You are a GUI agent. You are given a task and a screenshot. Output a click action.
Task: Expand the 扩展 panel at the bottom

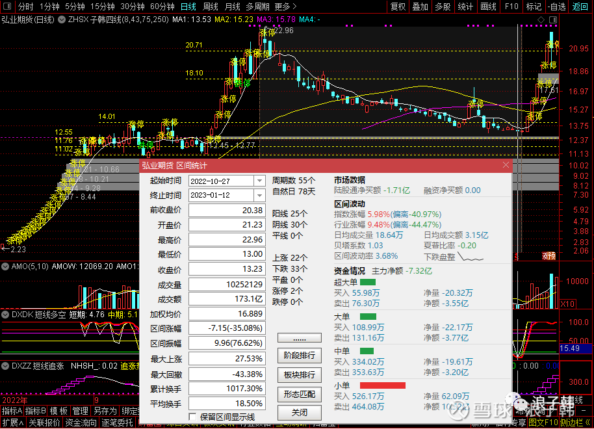pyautogui.click(x=13, y=422)
